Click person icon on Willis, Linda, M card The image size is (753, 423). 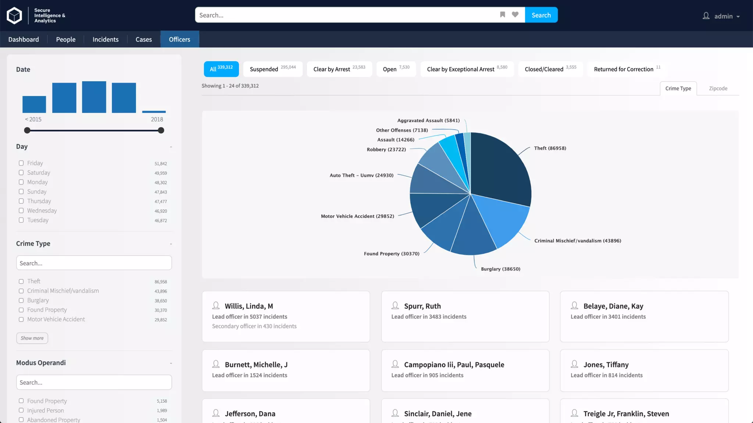click(x=216, y=305)
